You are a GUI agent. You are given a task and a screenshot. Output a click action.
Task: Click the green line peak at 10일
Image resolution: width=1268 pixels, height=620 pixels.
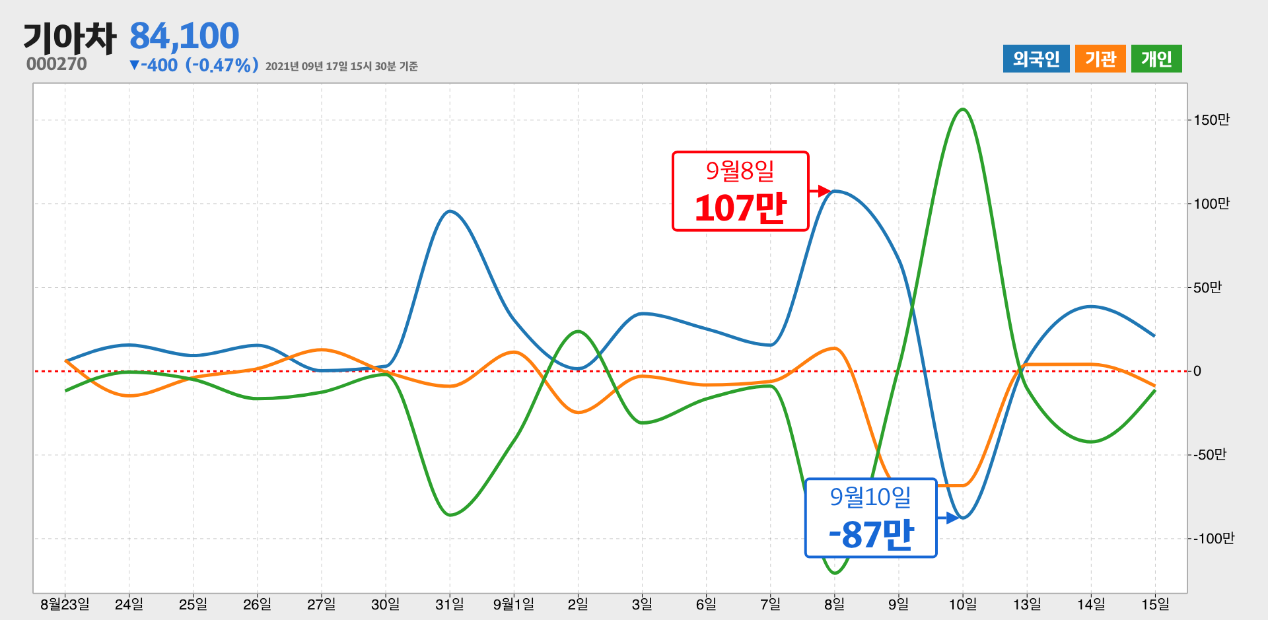coord(963,109)
